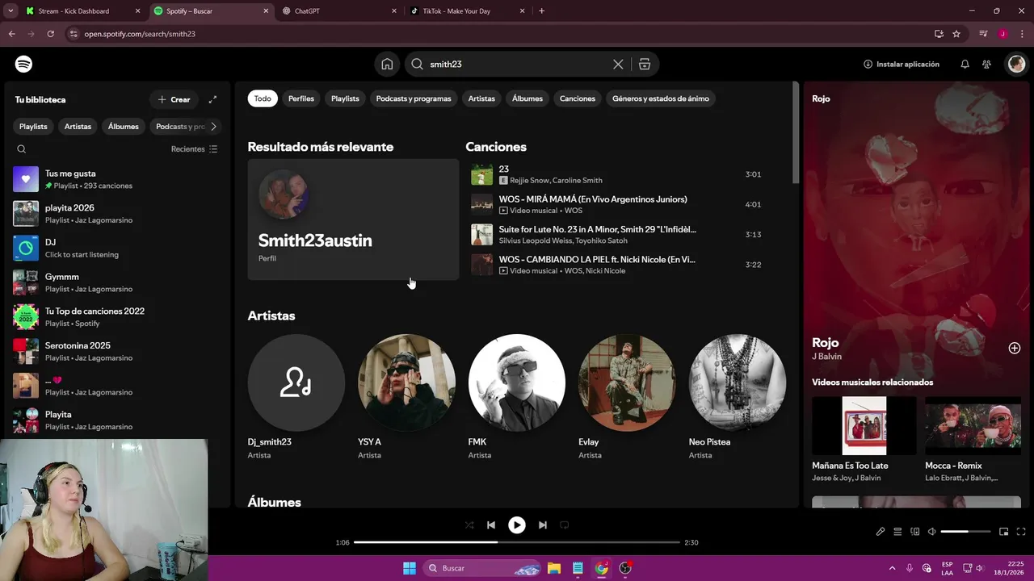Clear the search field text
Image resolution: width=1034 pixels, height=581 pixels.
click(618, 64)
